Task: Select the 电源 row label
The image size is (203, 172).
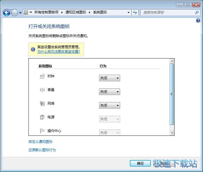Action: pyautogui.click(x=51, y=117)
